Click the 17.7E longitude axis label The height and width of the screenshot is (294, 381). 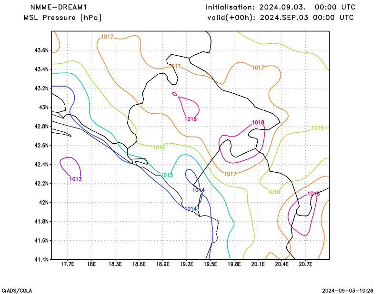68,264
